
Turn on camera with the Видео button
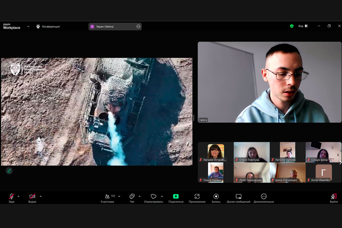(32, 198)
